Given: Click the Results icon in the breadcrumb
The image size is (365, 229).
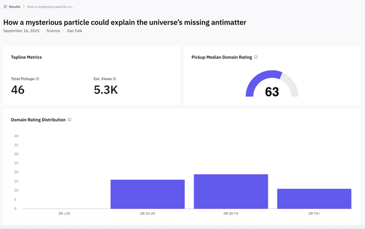Looking at the screenshot, I should pyautogui.click(x=5, y=7).
